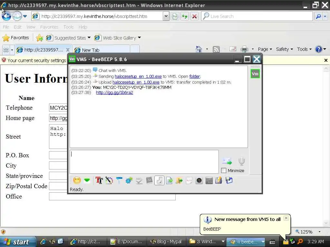Click the Office text field on page

click(x=112, y=196)
